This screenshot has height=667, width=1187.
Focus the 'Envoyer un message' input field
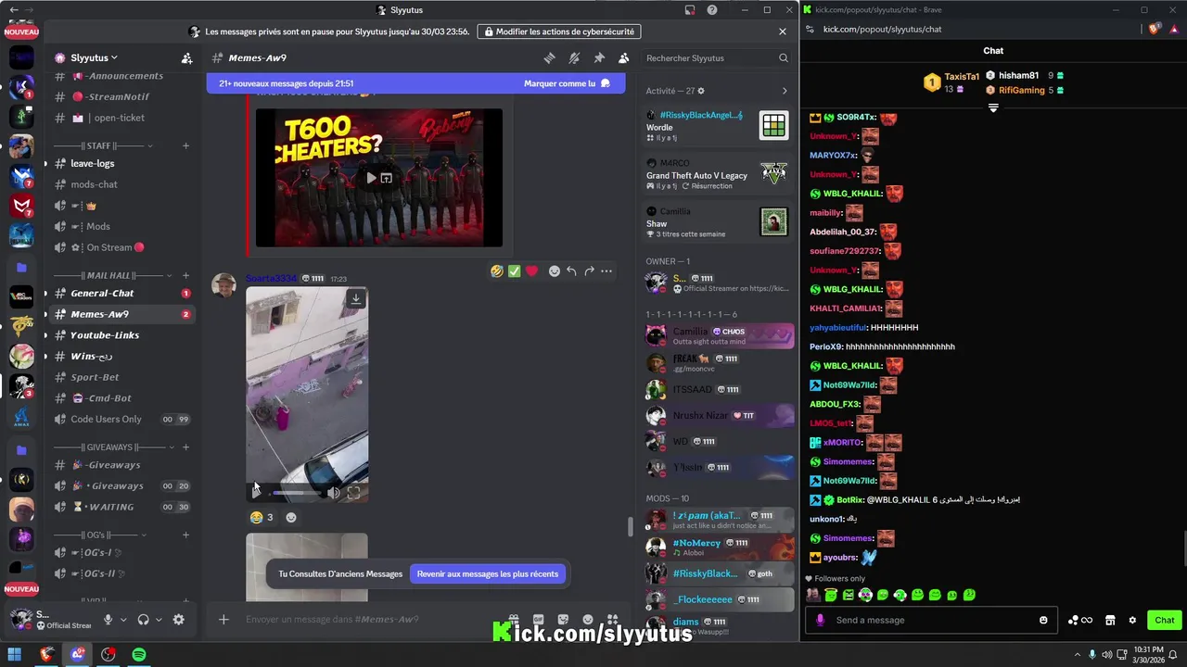(x=371, y=619)
